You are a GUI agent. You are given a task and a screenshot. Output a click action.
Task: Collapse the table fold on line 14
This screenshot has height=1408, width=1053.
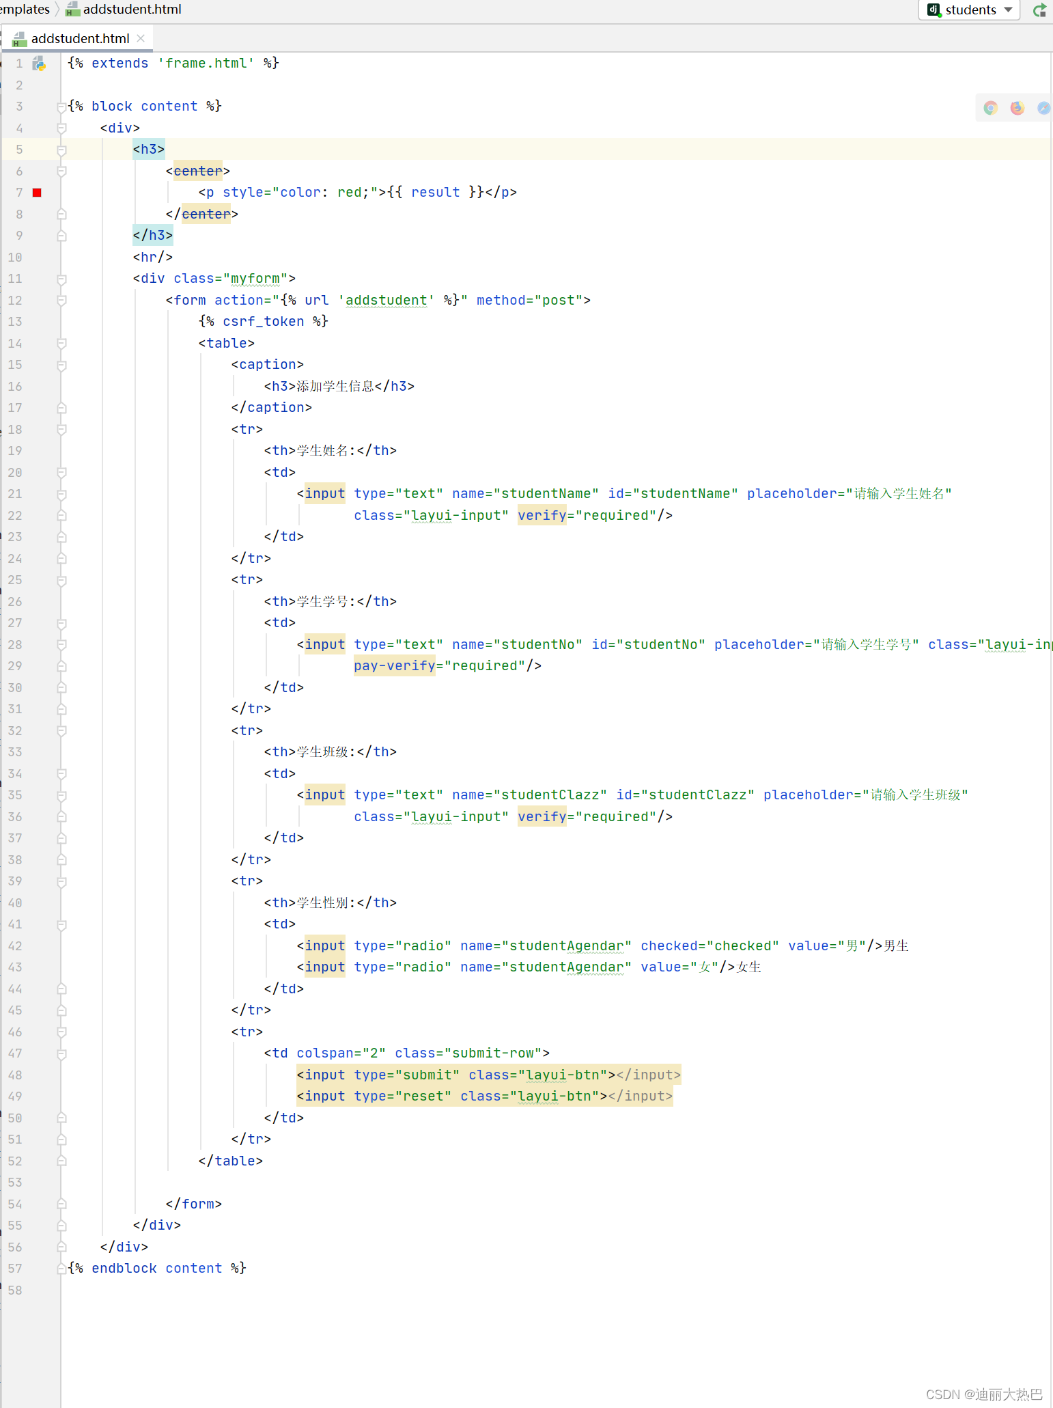[x=61, y=344]
